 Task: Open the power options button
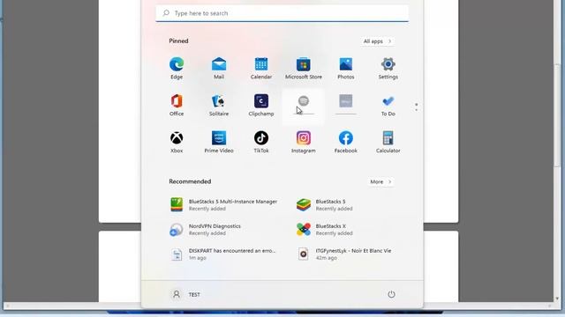[x=391, y=294]
